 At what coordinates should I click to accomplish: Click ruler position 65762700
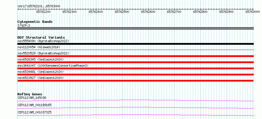[x=174, y=12]
